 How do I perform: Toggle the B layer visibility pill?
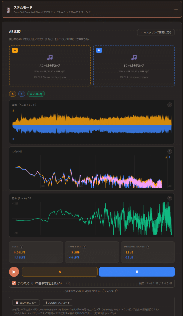(22, 94)
